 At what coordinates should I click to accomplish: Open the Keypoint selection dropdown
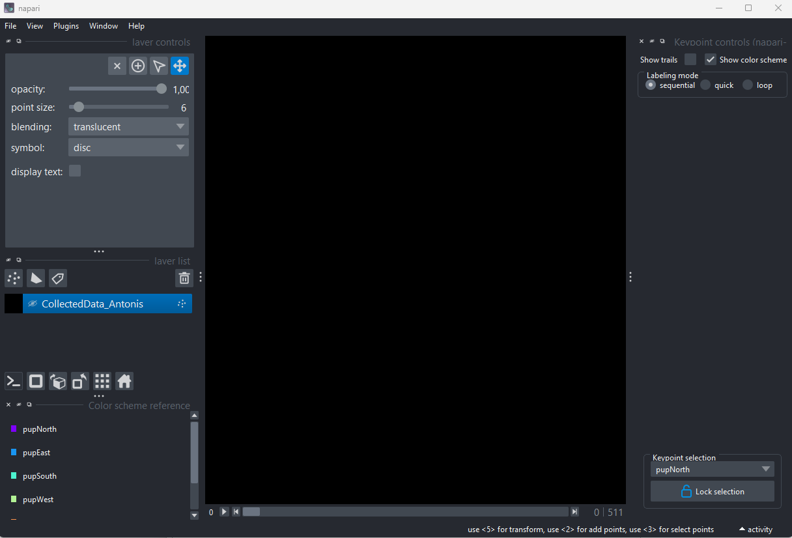(x=712, y=469)
